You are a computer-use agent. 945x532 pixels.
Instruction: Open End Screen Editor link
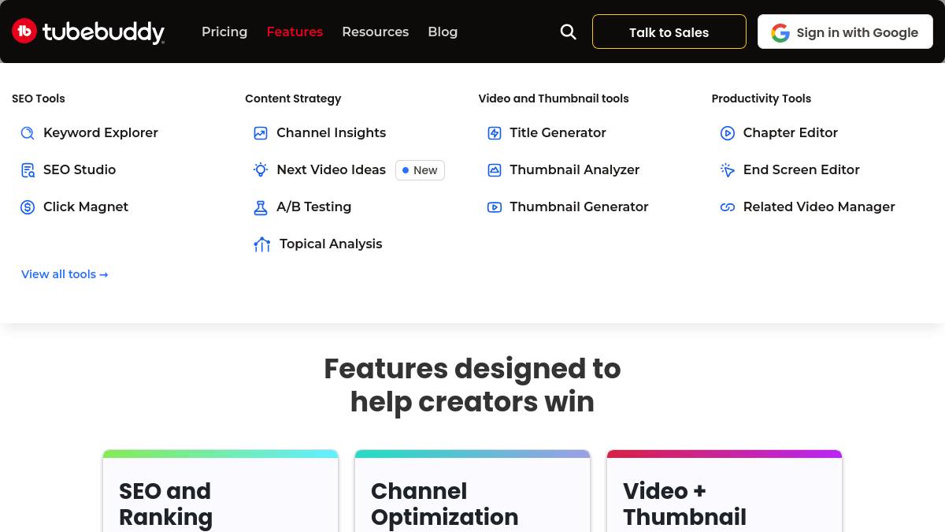click(x=801, y=169)
